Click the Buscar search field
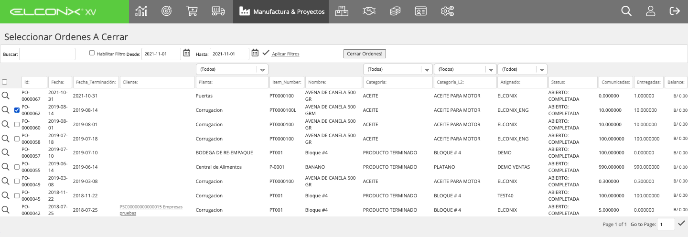Screen dimensions: 688x237 (47, 54)
